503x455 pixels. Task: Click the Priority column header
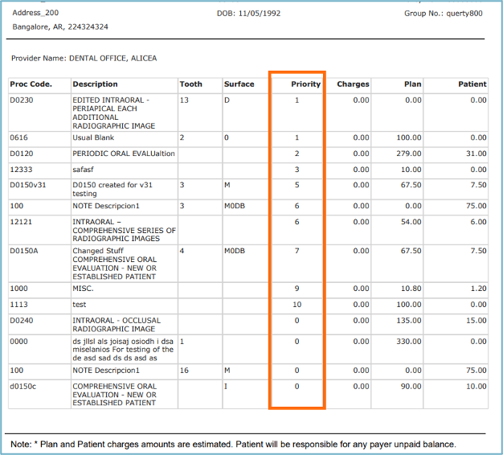(305, 84)
